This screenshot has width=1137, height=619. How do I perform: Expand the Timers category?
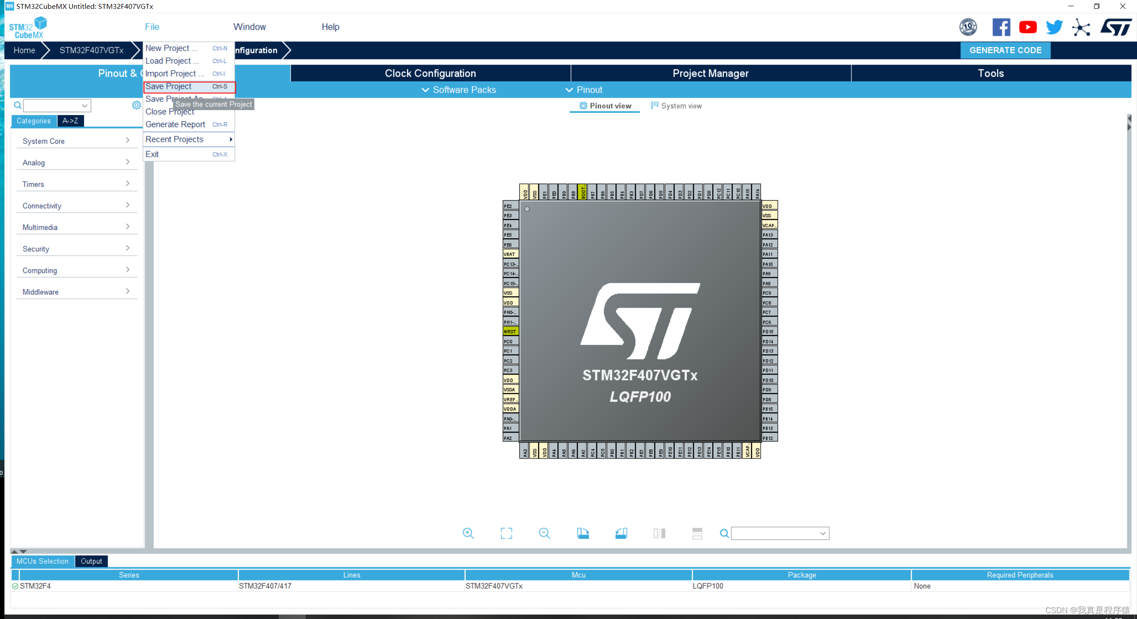[x=77, y=184]
